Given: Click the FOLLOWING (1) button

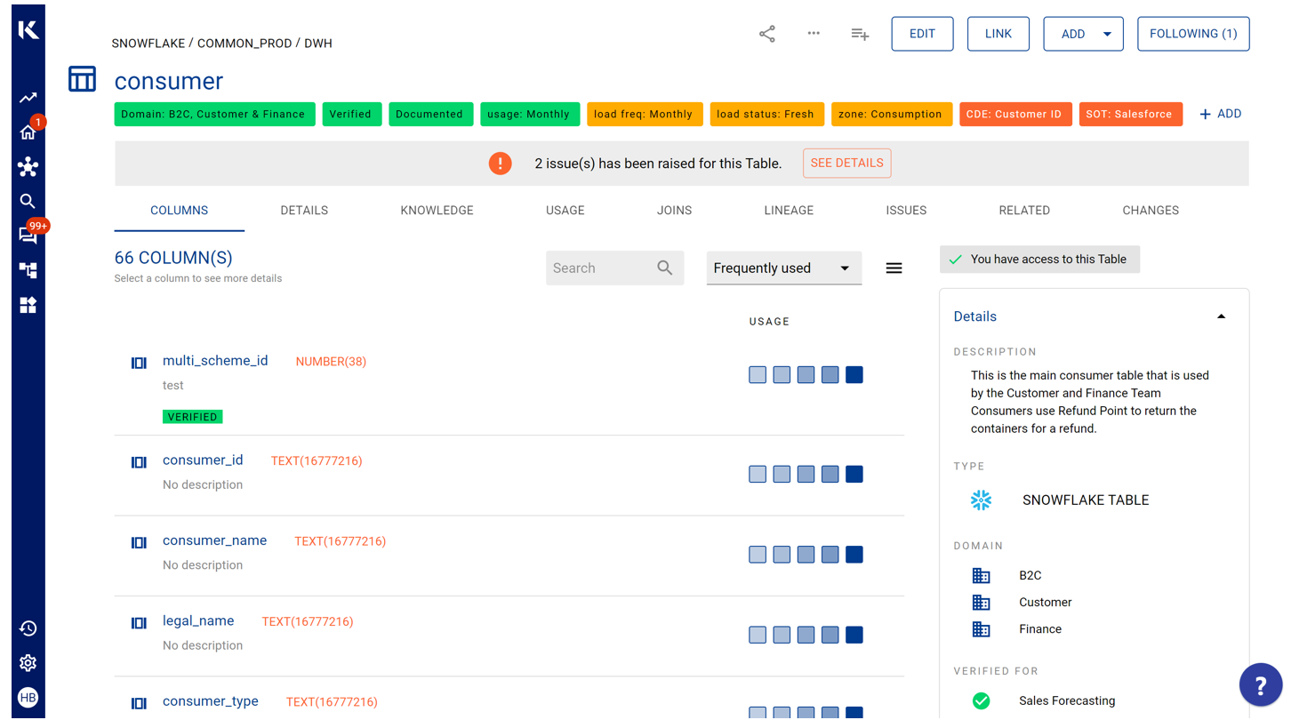Looking at the screenshot, I should coord(1193,33).
